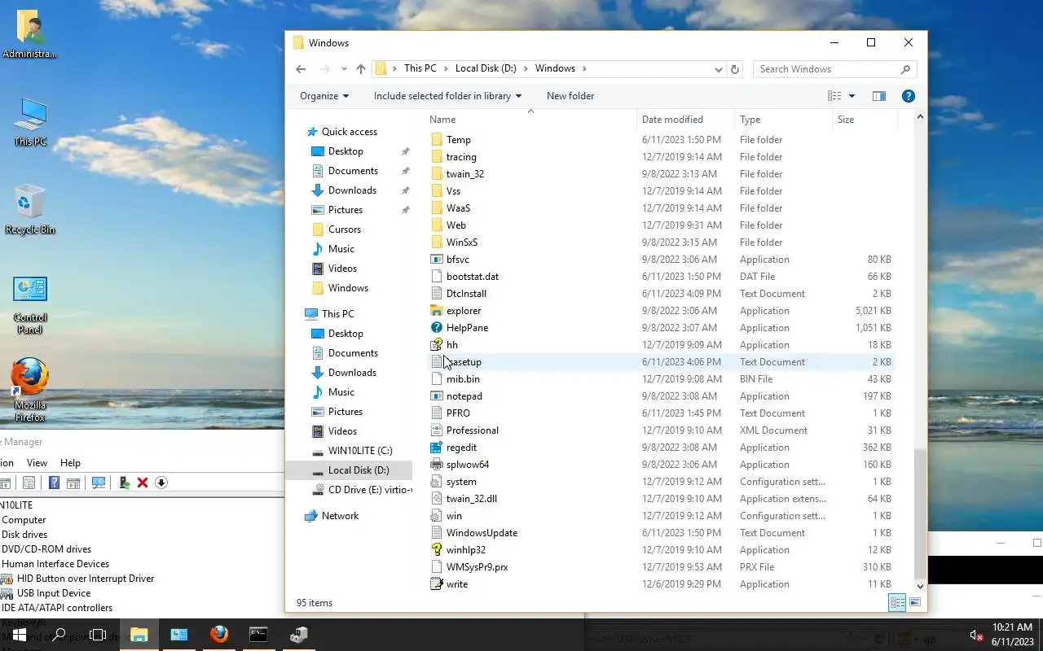This screenshot has height=651, width=1043.
Task: Open WIN10LITE (C:) drive in sidebar
Action: (359, 451)
